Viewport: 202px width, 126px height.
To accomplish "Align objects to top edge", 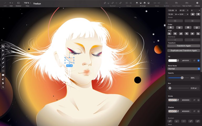I will click(x=186, y=34).
